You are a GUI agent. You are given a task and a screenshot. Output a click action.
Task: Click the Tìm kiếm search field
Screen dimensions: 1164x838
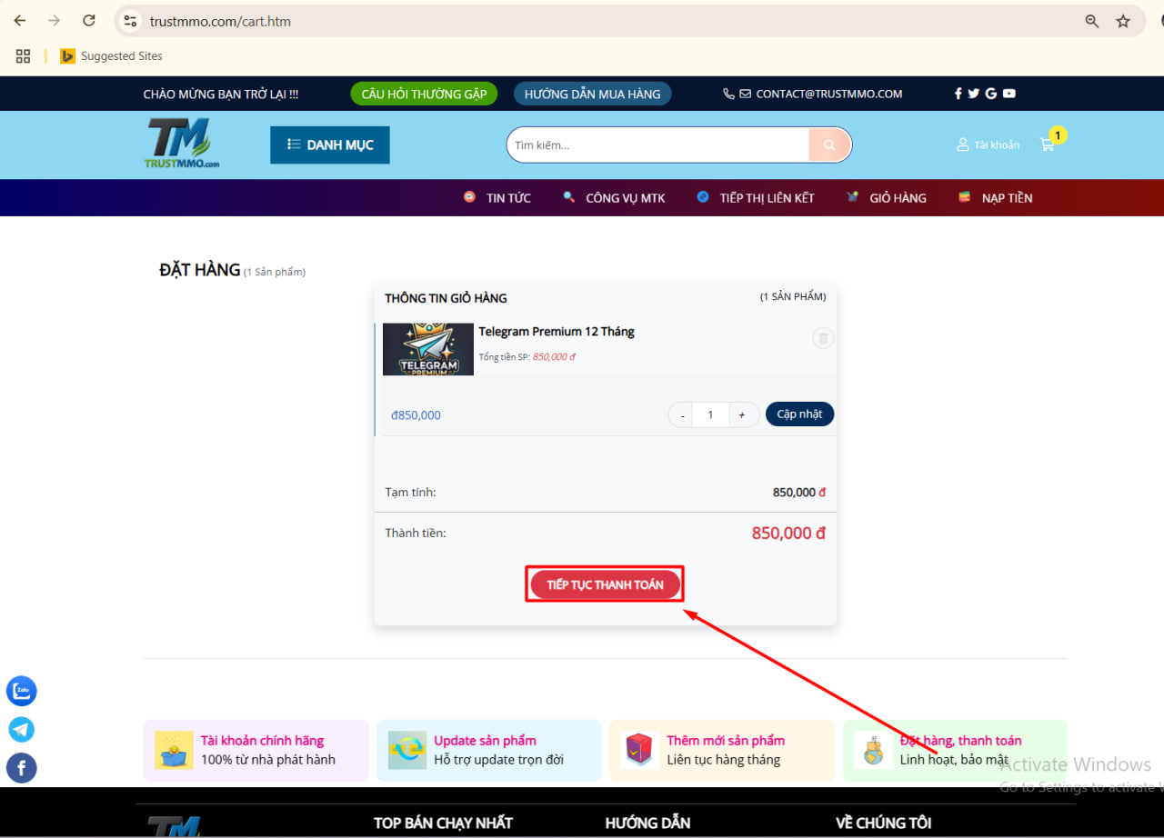pyautogui.click(x=658, y=145)
